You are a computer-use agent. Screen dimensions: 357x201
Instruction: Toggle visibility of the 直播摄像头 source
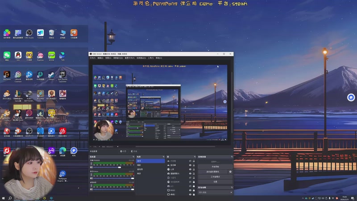tap(190, 173)
